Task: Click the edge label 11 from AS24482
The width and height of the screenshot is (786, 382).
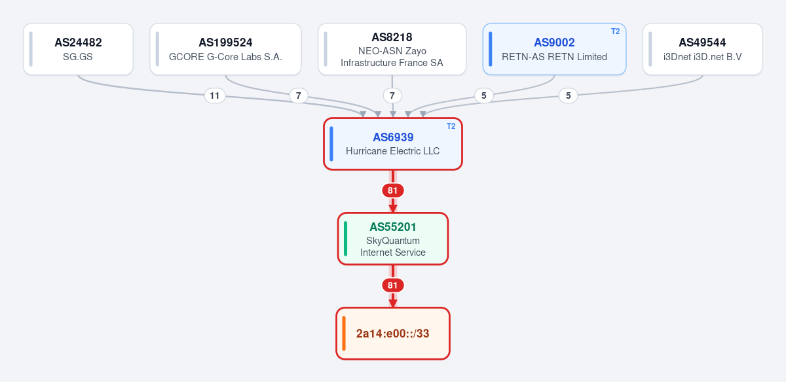Action: [x=214, y=95]
